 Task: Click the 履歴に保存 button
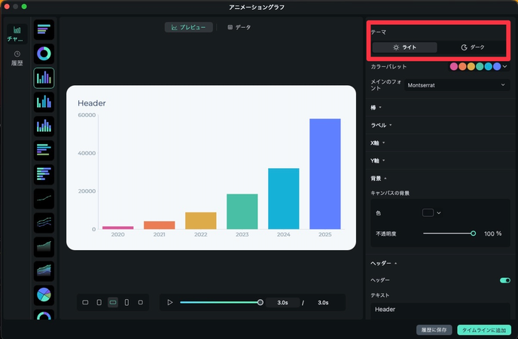(x=434, y=330)
